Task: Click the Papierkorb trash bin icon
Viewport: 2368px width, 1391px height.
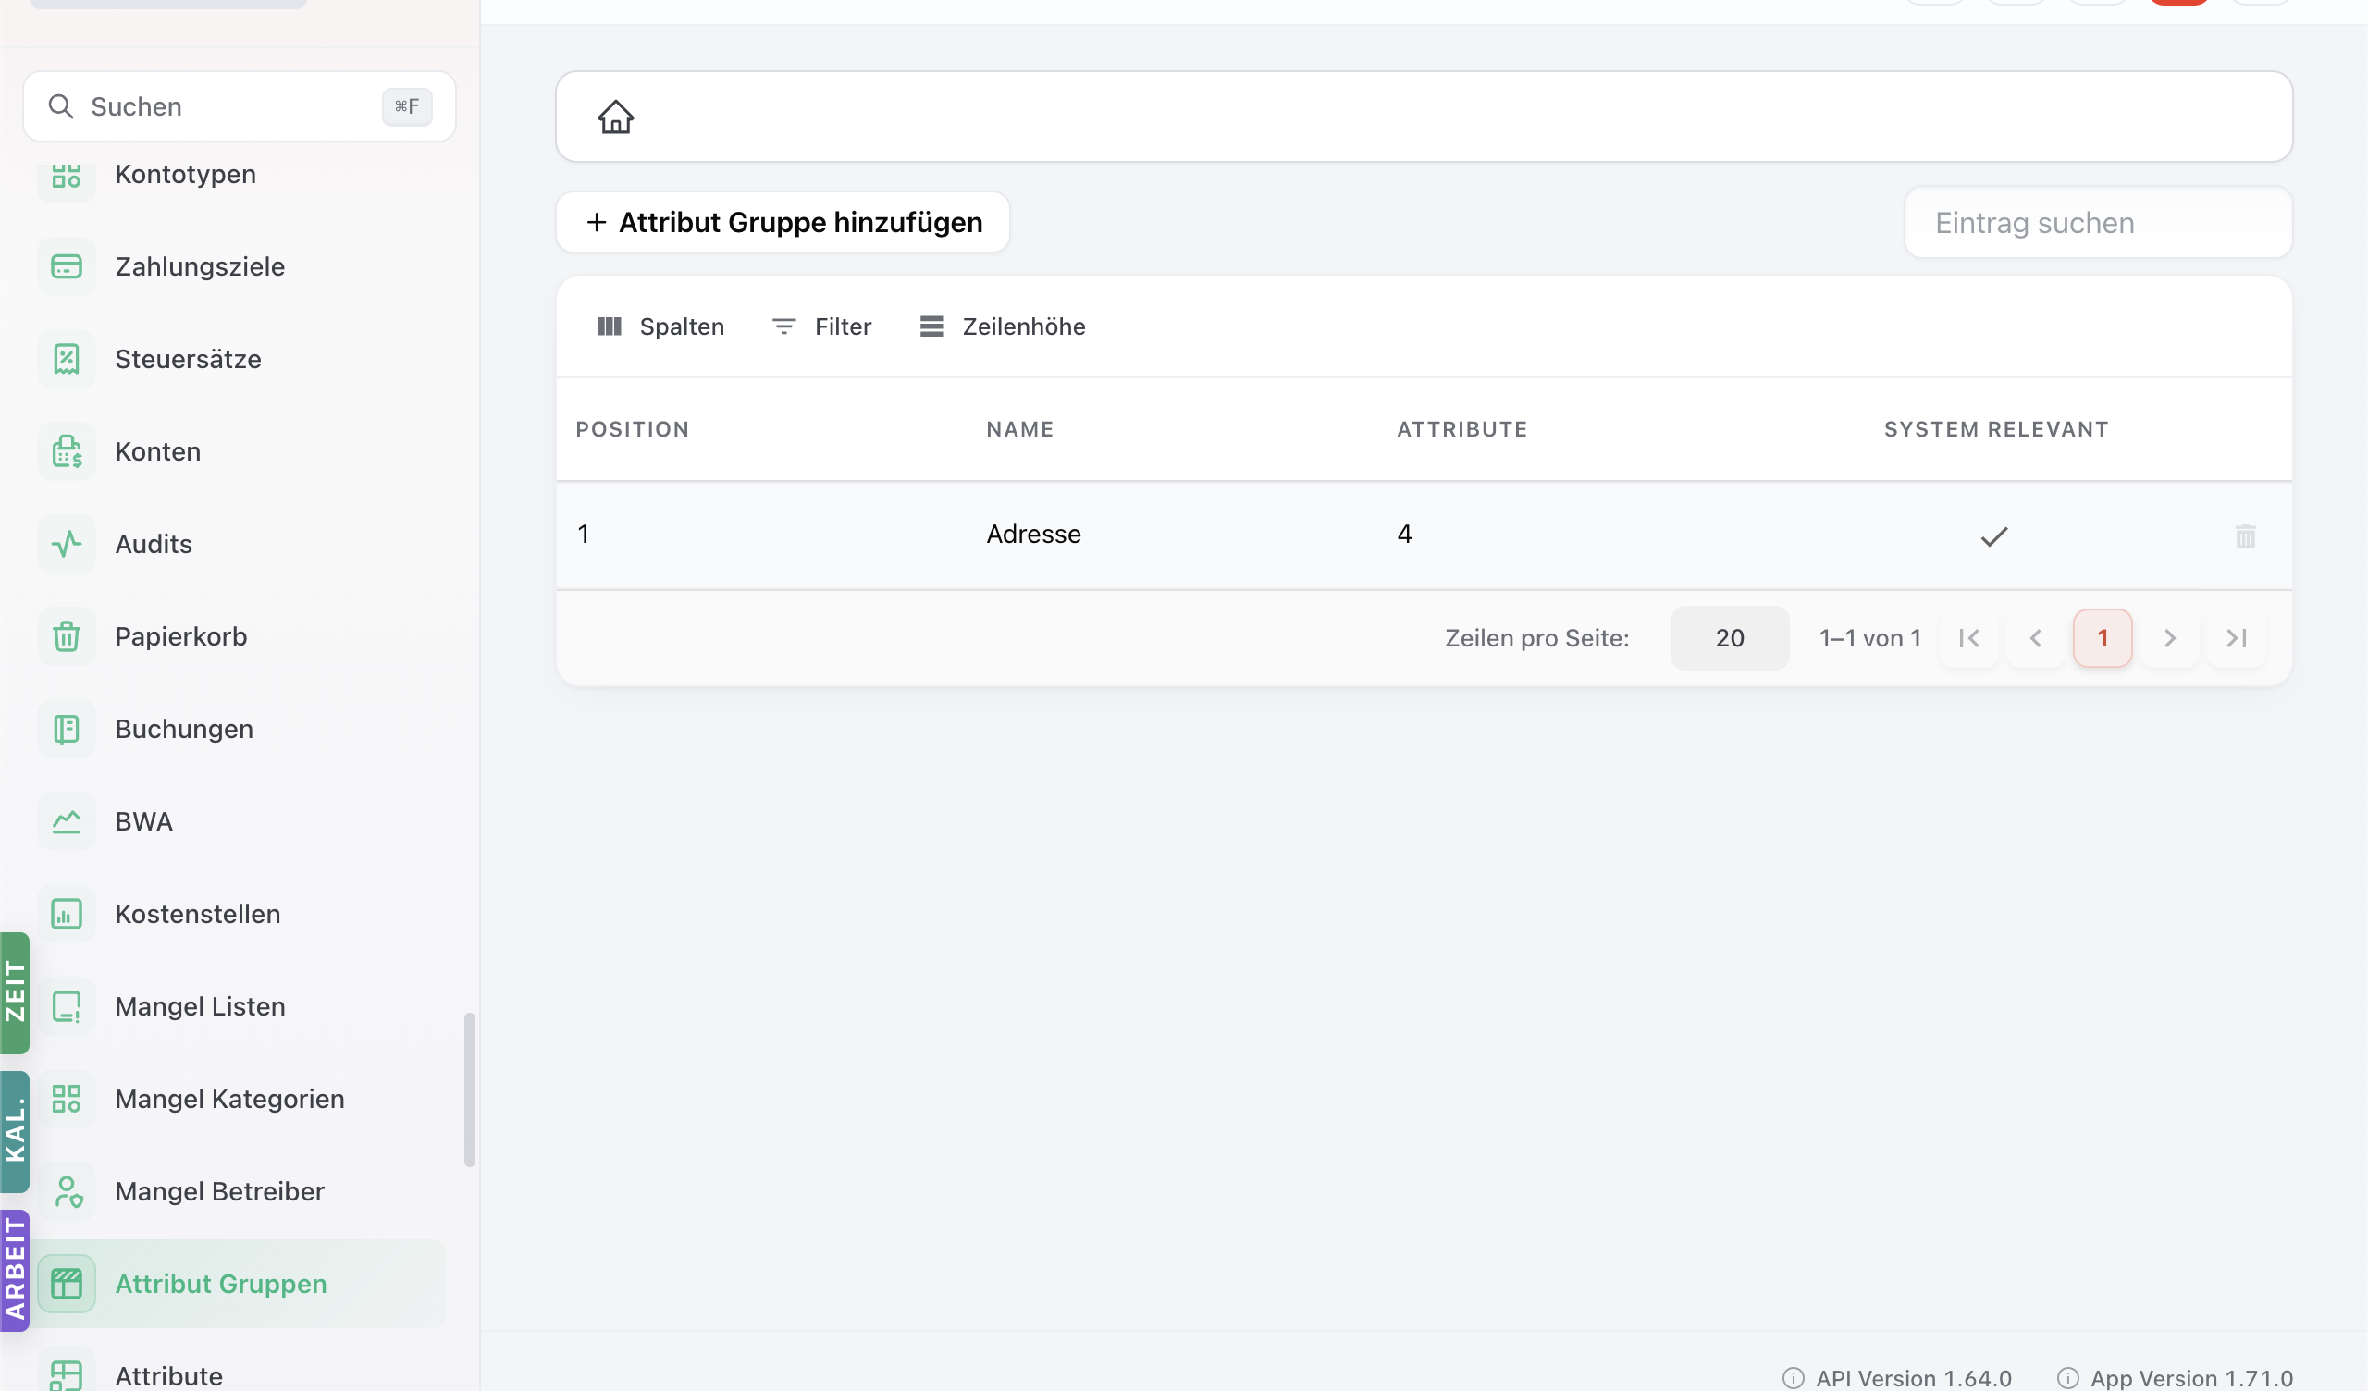Action: (x=66, y=636)
